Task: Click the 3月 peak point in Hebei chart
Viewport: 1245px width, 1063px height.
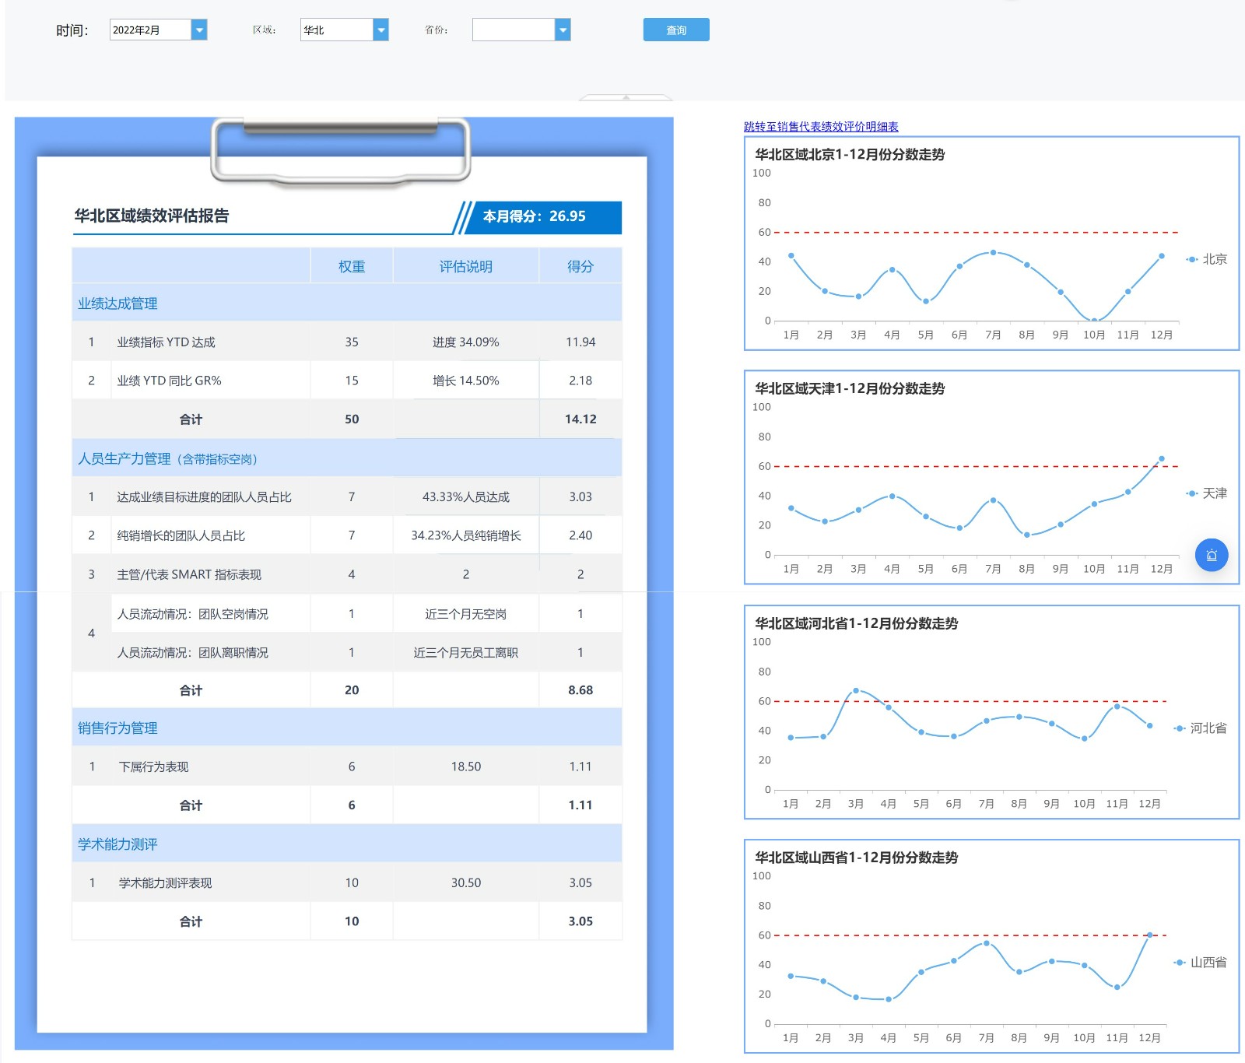Action: pyautogui.click(x=856, y=691)
